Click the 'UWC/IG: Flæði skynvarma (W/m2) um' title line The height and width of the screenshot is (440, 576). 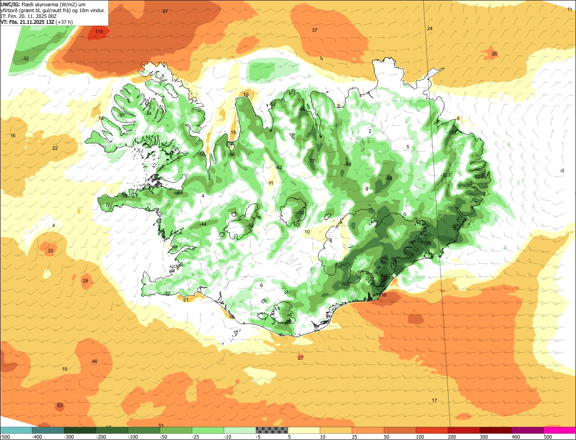(43, 4)
